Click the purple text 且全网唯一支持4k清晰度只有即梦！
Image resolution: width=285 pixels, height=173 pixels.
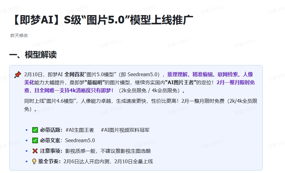(74, 90)
